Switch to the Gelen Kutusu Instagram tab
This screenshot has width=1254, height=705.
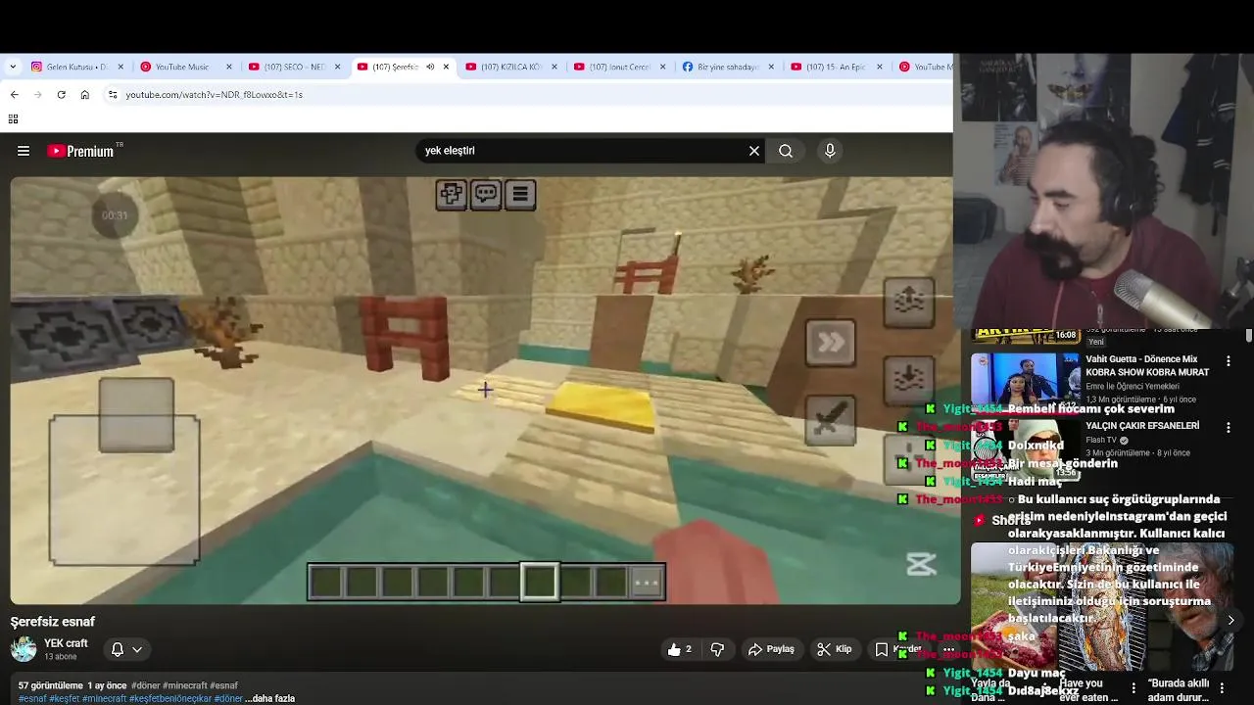(x=76, y=67)
